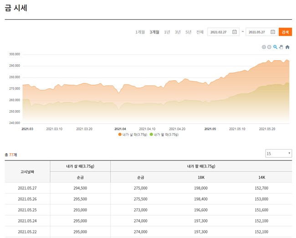Click the 2021.05.27 date cell
The height and width of the screenshot is (238, 296).
click(27, 188)
